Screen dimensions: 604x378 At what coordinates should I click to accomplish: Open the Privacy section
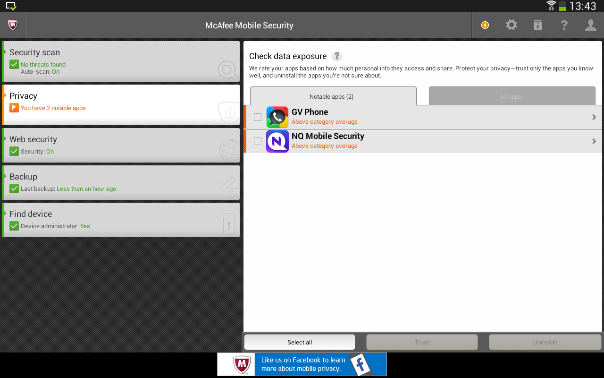(x=121, y=105)
